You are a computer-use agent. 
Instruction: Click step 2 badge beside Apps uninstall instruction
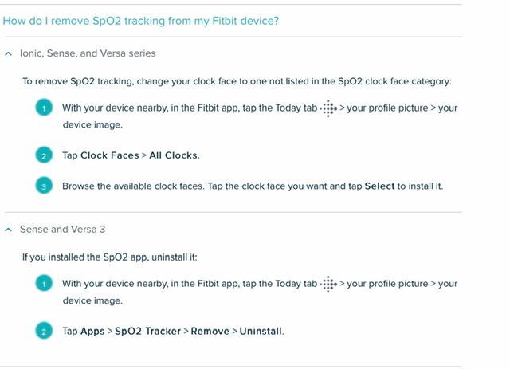point(44,331)
